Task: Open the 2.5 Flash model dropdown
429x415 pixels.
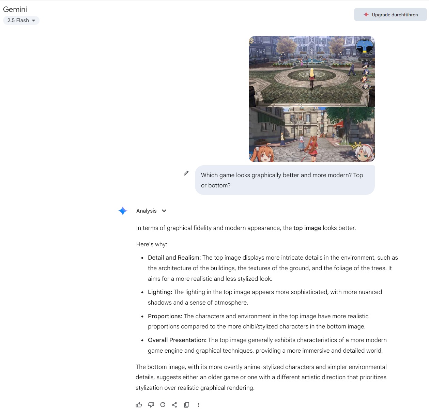Action: [21, 20]
